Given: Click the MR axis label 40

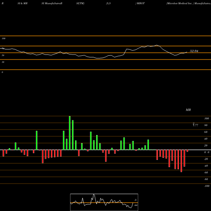Looking at the screenshot, I should [x=206, y=139].
